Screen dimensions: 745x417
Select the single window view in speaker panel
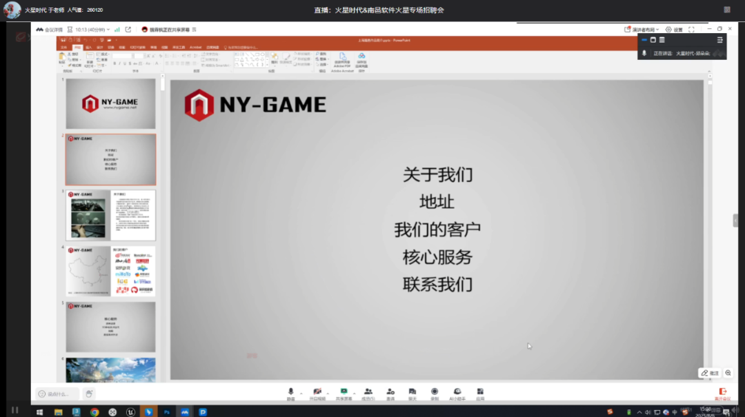tap(653, 40)
